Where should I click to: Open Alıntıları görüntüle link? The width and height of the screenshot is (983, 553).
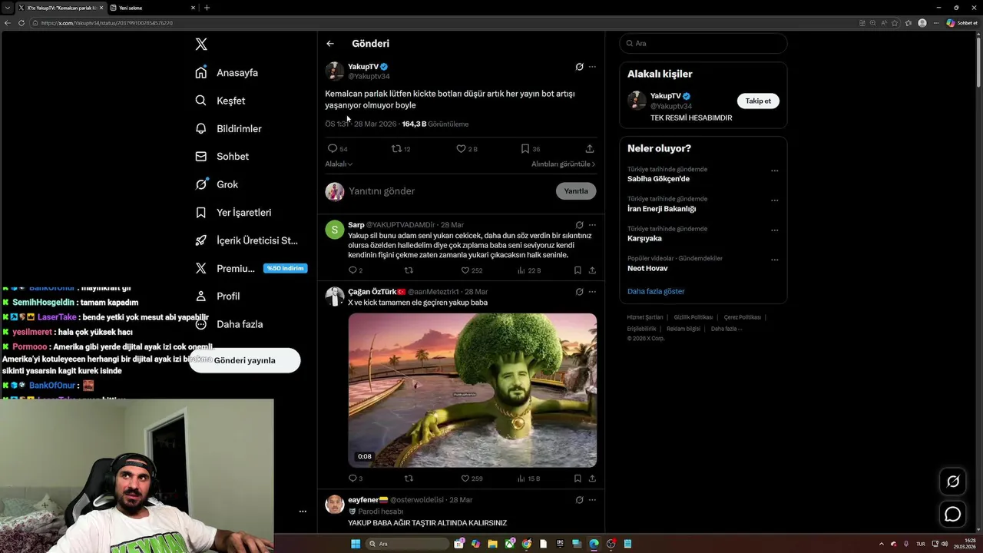(x=563, y=164)
